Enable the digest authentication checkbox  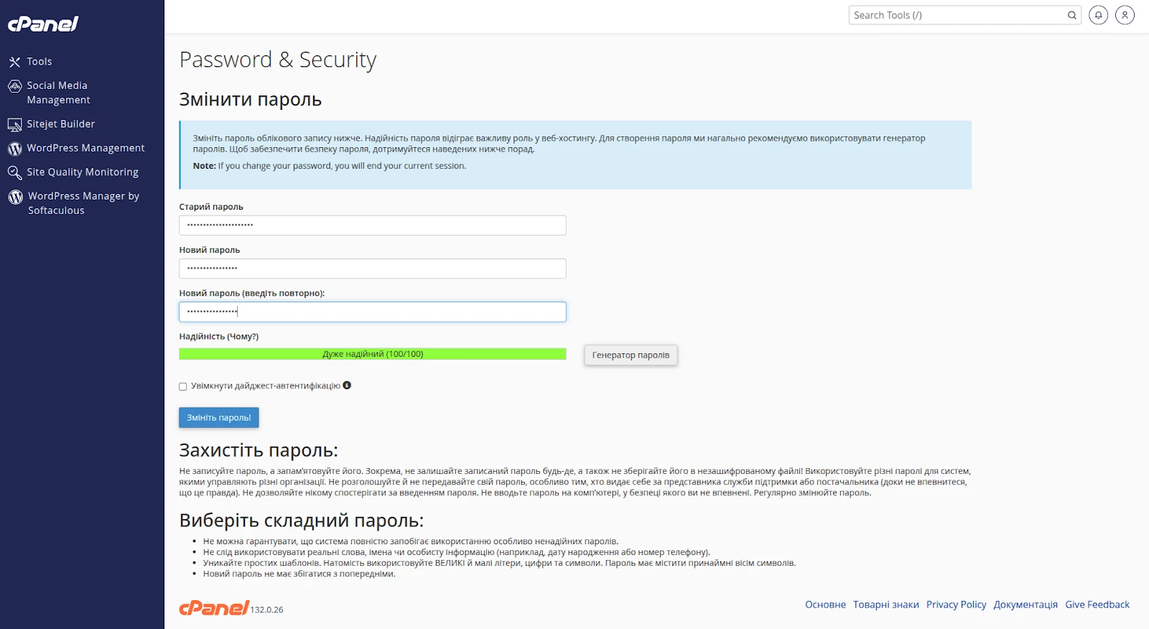click(183, 386)
